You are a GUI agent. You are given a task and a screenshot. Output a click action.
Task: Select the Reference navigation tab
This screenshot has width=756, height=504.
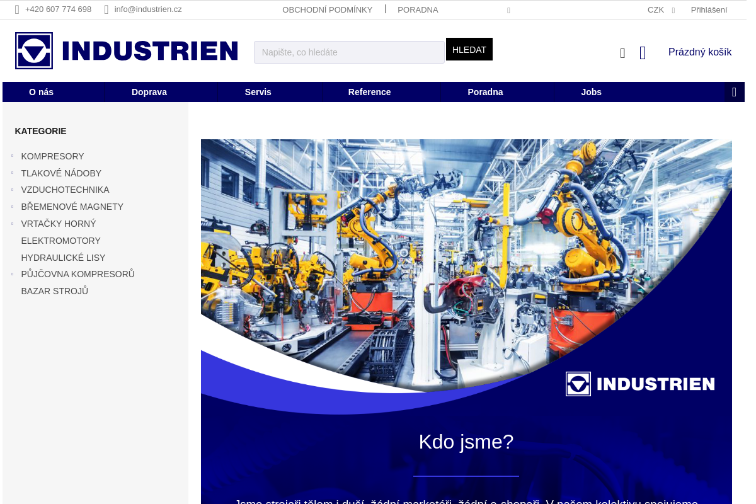click(x=369, y=92)
